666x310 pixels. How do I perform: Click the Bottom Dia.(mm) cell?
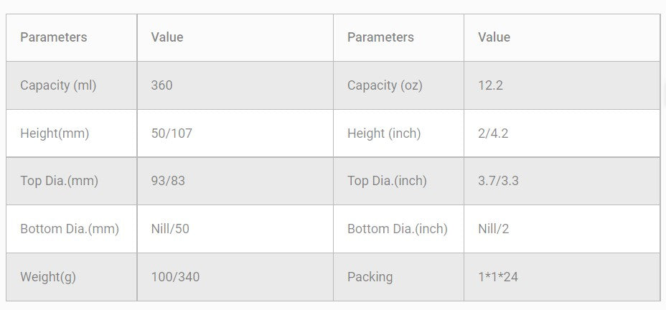[70, 229]
